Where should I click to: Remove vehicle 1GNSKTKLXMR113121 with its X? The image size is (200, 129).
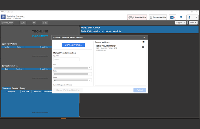[143, 47]
